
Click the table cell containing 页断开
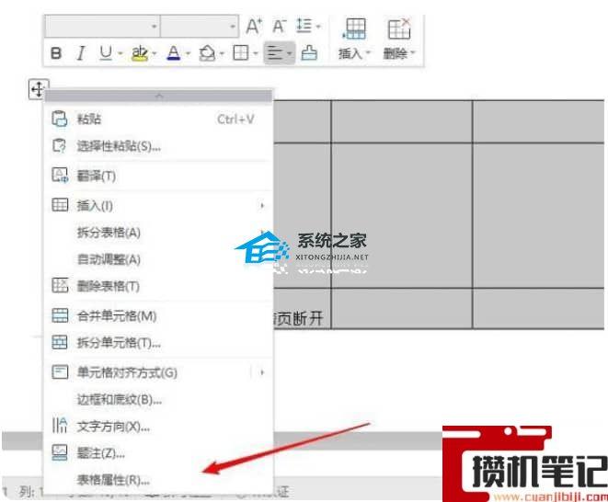302,309
